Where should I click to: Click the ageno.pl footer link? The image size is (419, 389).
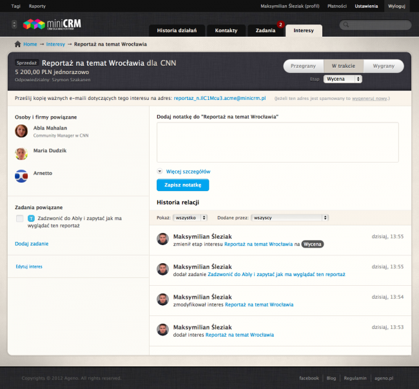point(384,378)
